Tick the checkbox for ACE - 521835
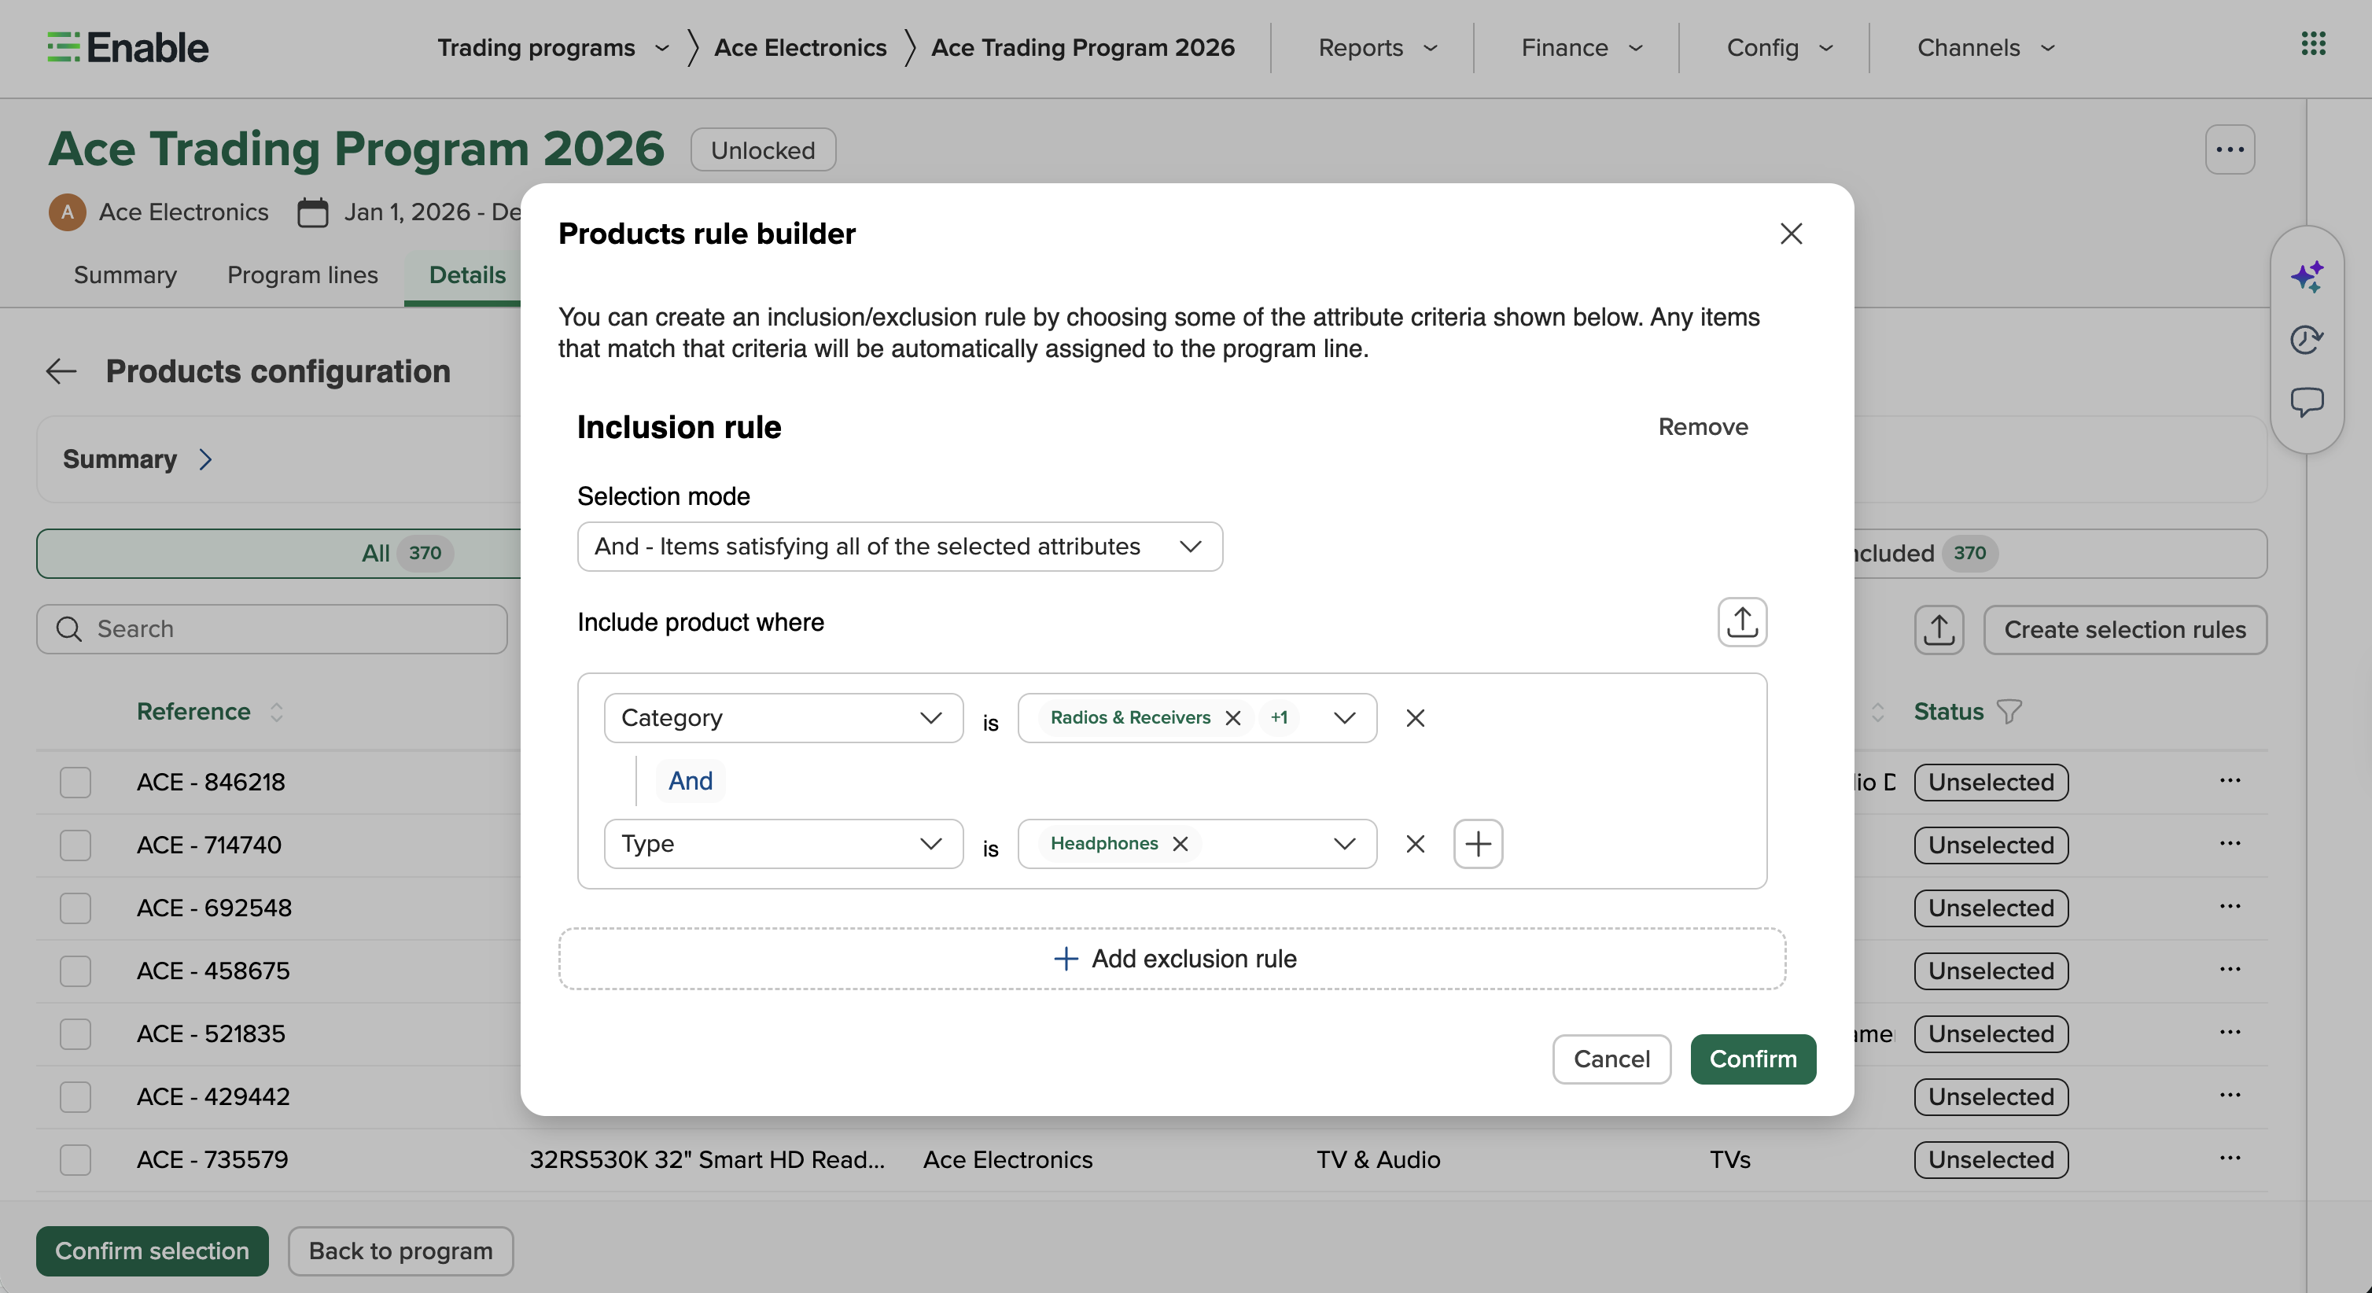 click(x=76, y=1033)
